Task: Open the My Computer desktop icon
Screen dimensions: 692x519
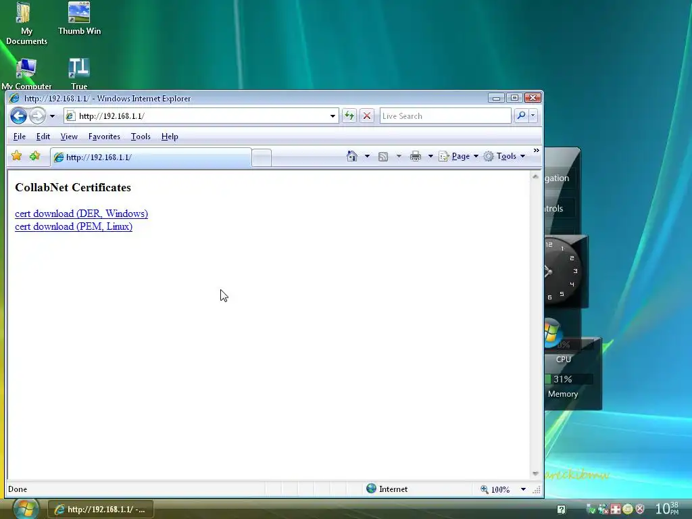Action: 26,74
